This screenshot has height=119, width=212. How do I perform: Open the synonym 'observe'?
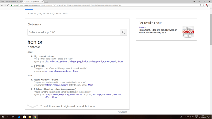(54, 94)
